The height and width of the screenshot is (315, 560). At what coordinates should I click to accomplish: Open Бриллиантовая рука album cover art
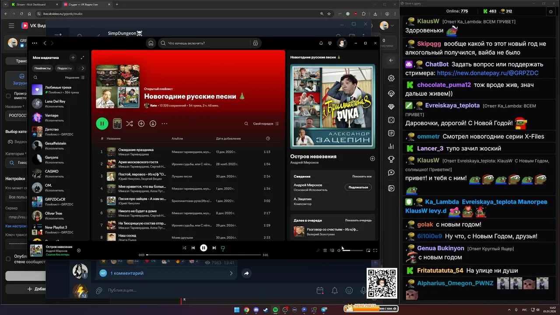coord(332,106)
